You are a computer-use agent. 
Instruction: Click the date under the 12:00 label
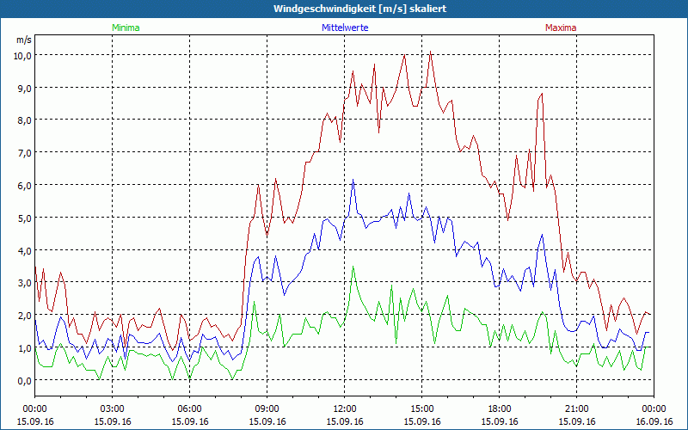[x=345, y=421]
